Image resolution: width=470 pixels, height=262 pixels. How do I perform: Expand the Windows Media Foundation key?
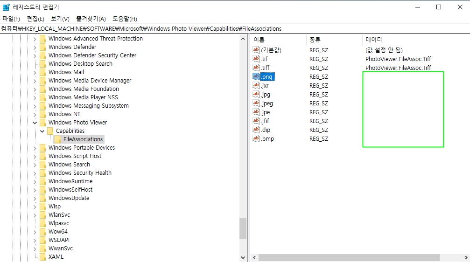point(35,89)
